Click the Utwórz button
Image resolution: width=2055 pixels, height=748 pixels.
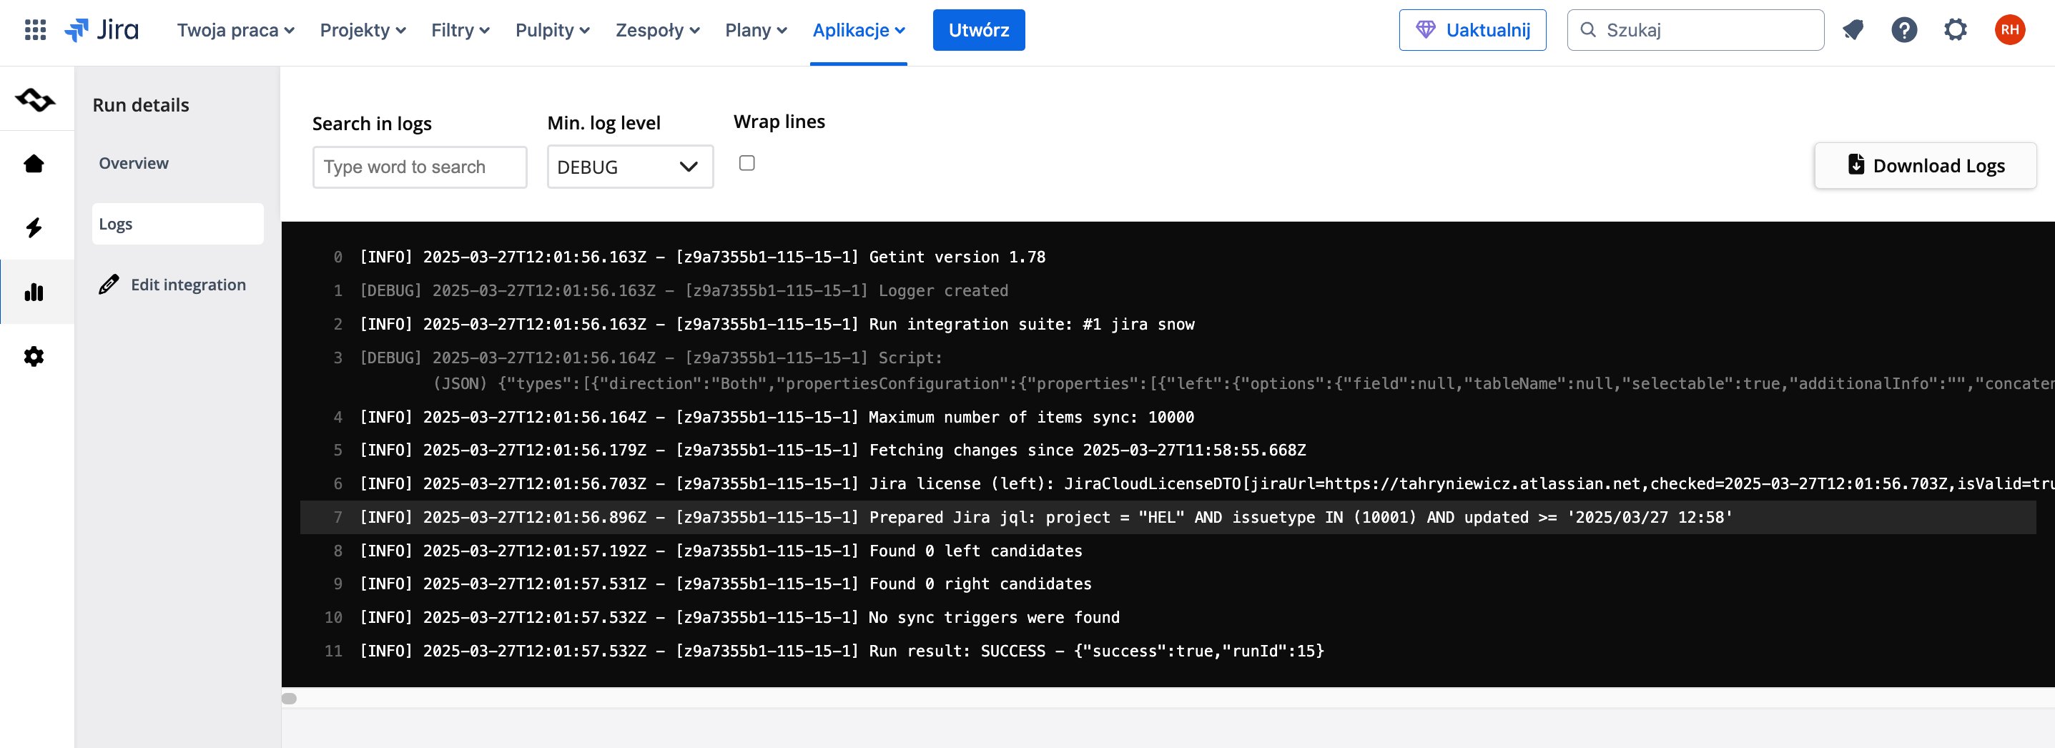tap(978, 30)
